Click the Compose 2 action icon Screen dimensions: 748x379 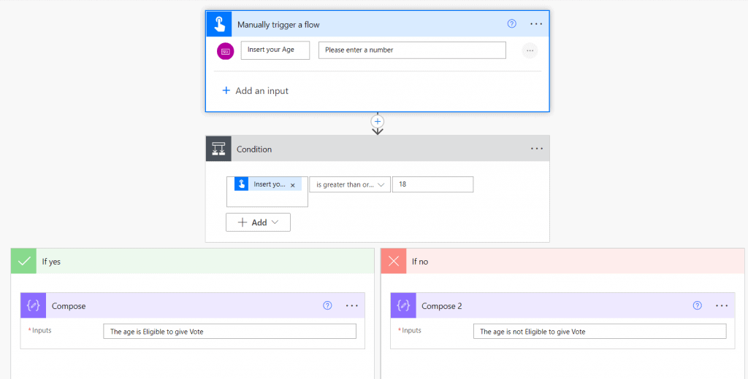pos(403,305)
